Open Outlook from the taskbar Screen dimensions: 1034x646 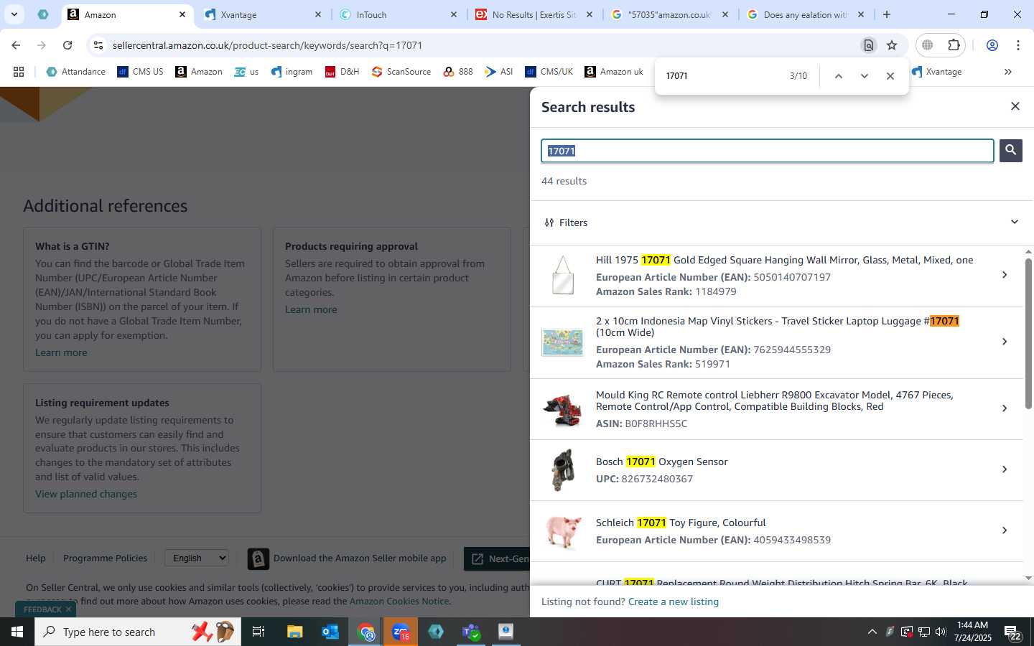tap(330, 632)
